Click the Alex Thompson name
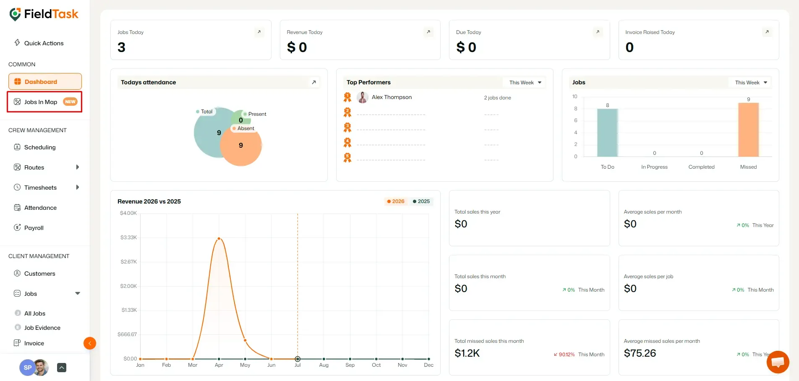This screenshot has width=799, height=381. [392, 97]
